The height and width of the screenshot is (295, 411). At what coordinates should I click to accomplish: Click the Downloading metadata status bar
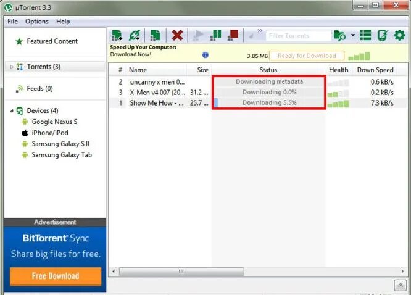(x=269, y=82)
